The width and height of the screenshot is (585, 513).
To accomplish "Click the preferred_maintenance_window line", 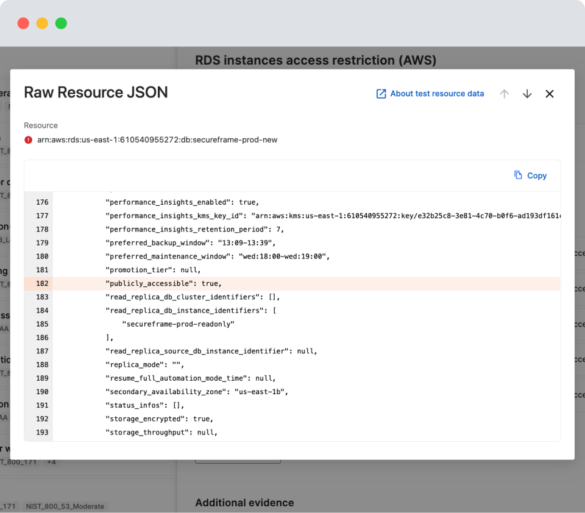I will (217, 256).
